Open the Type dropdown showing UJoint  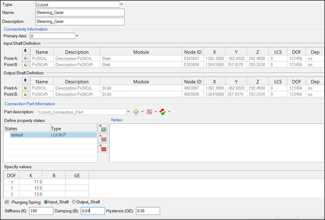point(122,4)
